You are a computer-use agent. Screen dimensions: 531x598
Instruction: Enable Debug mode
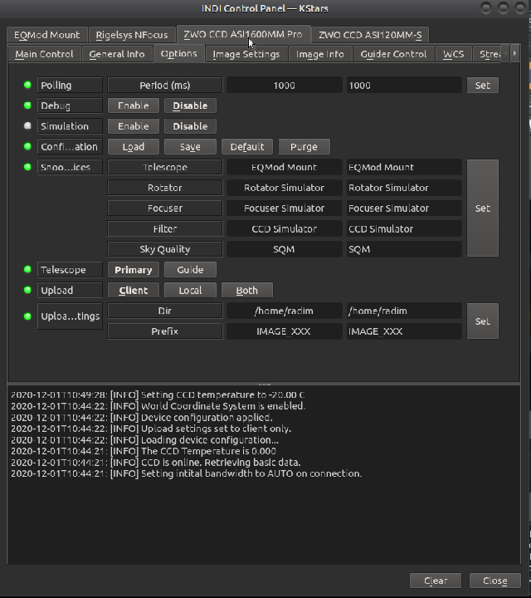tap(134, 105)
